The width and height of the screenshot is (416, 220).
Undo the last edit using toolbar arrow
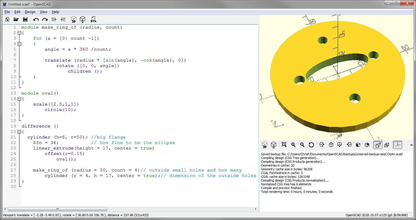pos(36,19)
